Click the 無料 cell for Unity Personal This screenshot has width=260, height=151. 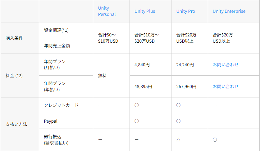coord(102,76)
